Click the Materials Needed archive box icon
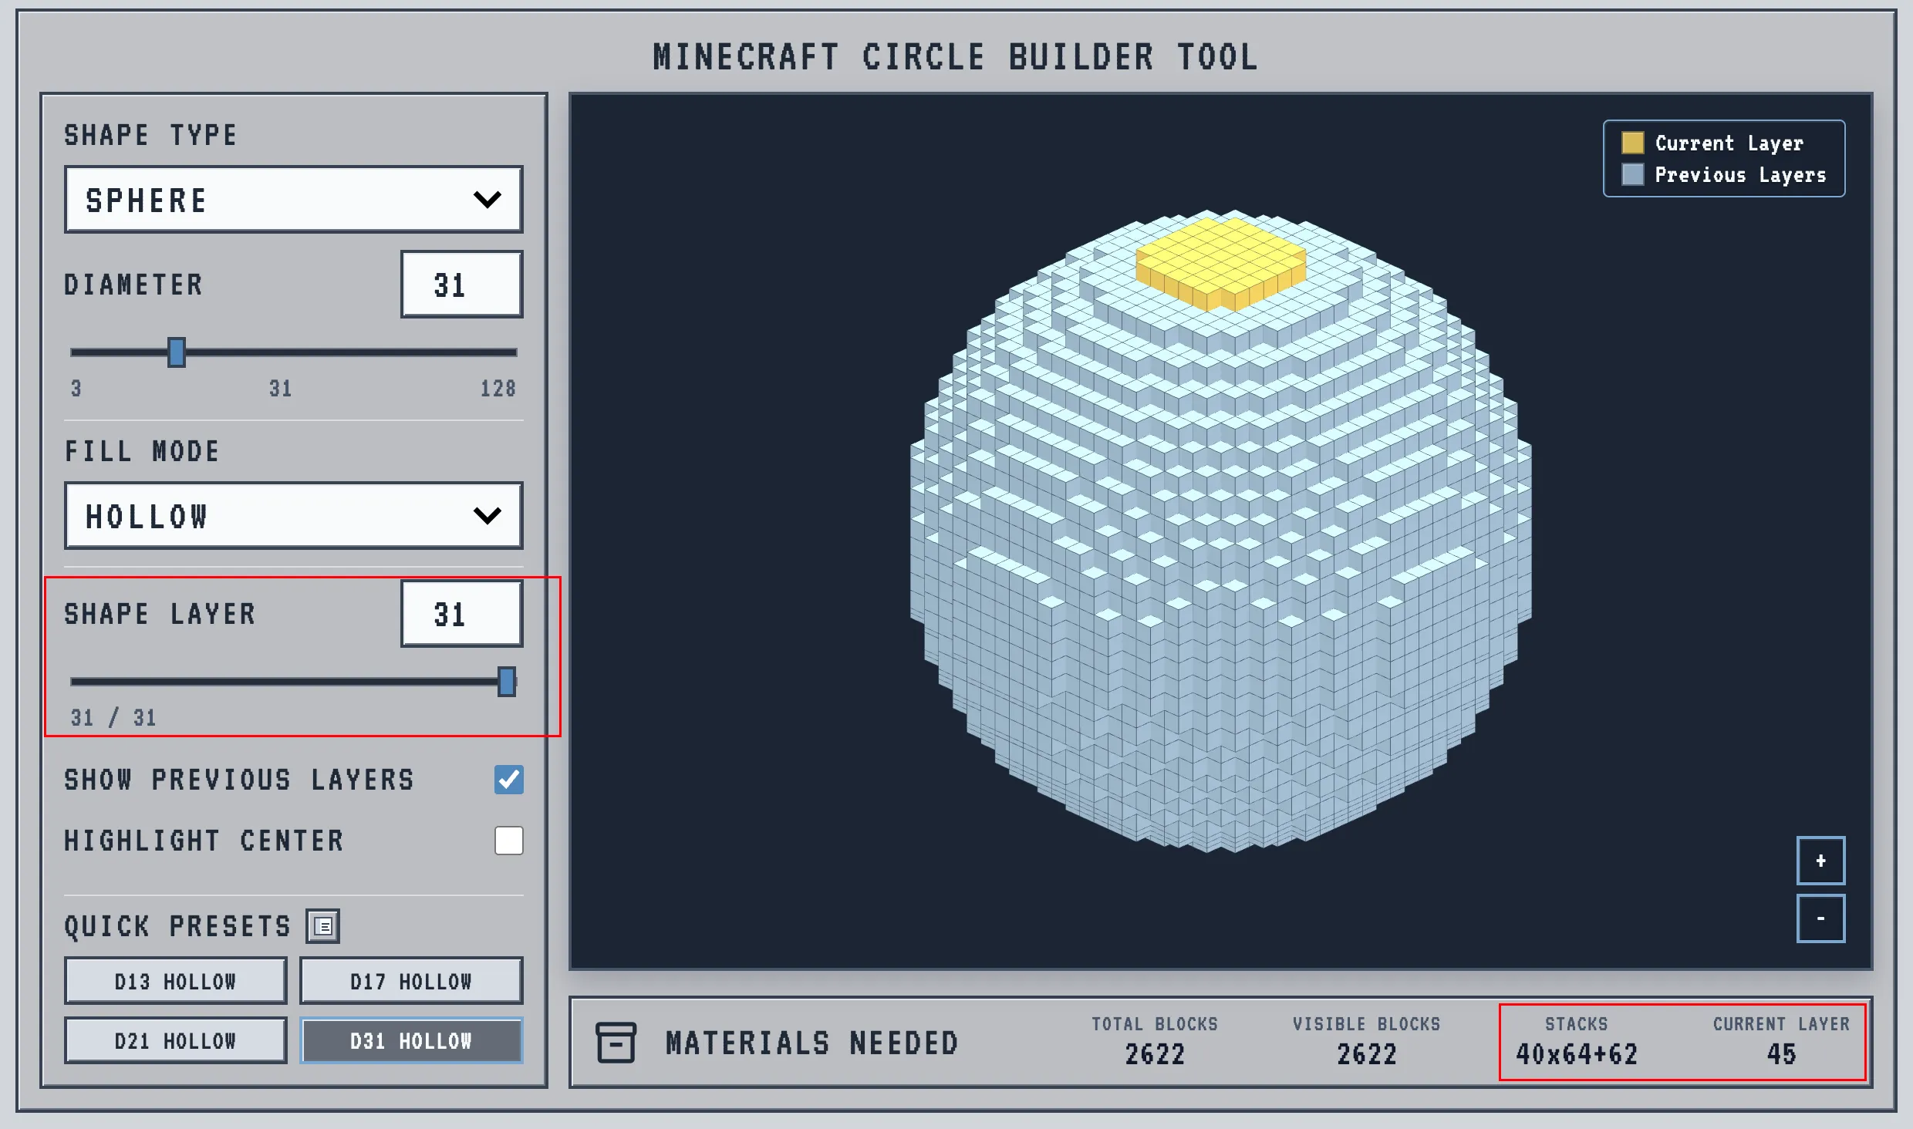The height and width of the screenshot is (1129, 1913). [616, 1043]
